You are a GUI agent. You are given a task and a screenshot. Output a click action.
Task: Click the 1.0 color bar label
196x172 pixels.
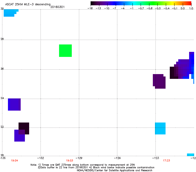[191, 8]
